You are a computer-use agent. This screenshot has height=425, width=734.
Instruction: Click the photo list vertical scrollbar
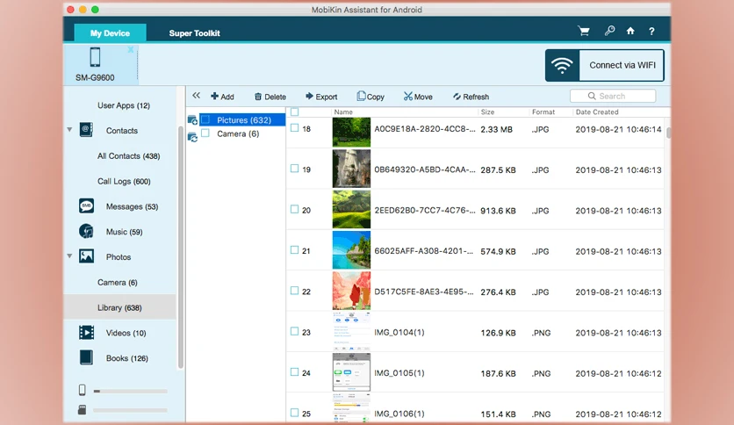coord(668,133)
